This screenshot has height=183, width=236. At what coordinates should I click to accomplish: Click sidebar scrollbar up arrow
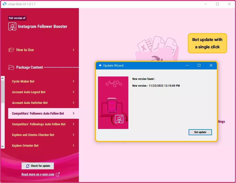point(2,78)
